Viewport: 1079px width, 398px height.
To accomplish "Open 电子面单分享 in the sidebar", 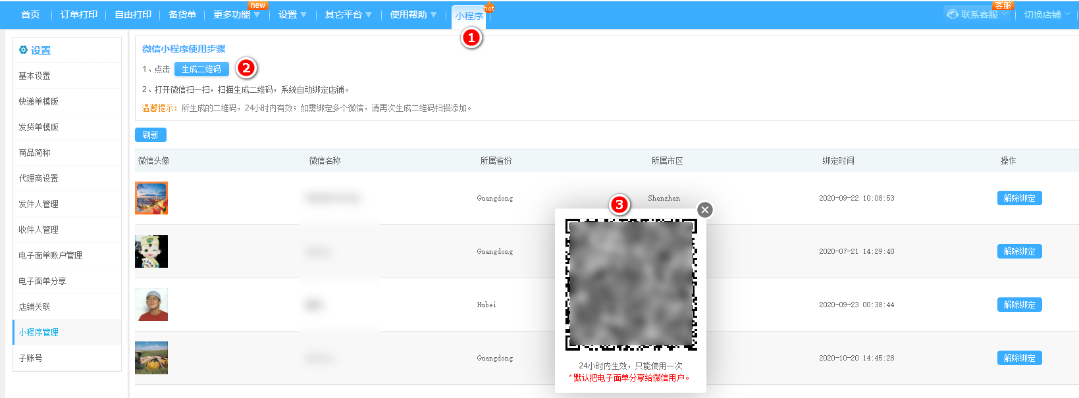I will (x=66, y=281).
